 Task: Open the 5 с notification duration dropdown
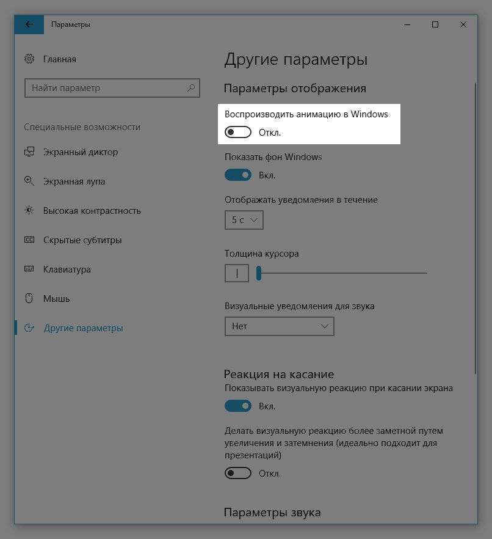click(x=244, y=220)
